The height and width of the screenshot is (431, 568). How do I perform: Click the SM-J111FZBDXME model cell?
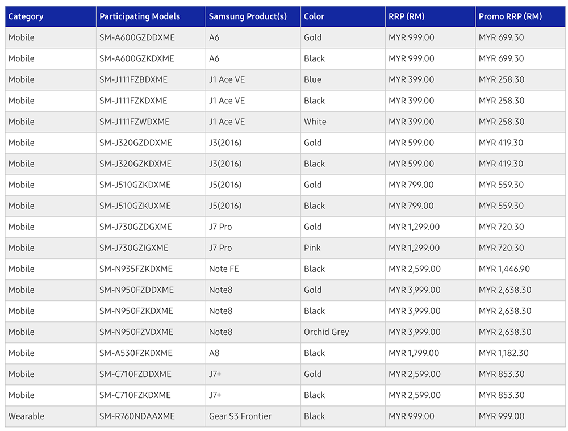tap(133, 79)
